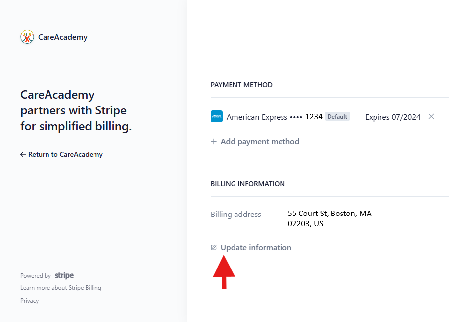Open the Return to CareAcademy link
The width and height of the screenshot is (470, 322).
(x=61, y=154)
